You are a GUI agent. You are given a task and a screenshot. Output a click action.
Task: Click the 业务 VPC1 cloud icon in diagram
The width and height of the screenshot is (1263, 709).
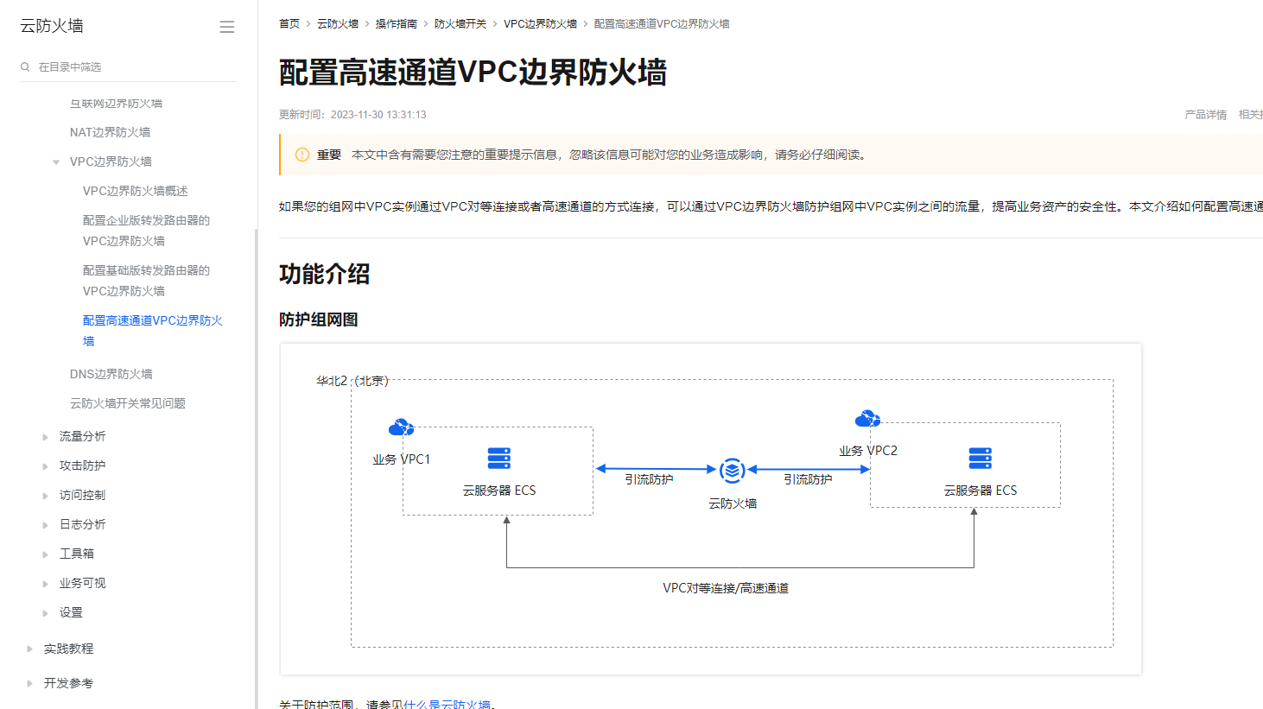pos(401,427)
